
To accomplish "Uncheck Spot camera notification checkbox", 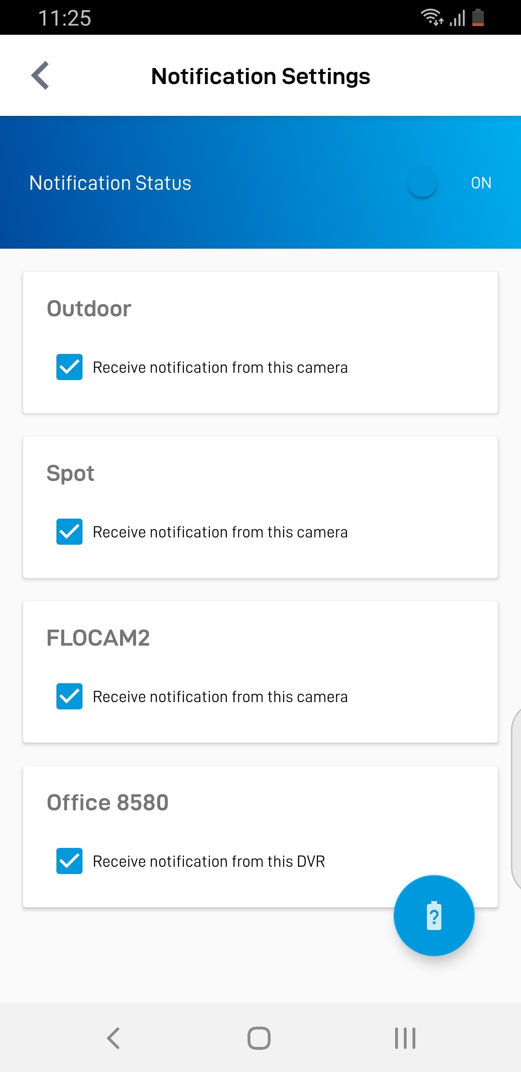I will 69,532.
